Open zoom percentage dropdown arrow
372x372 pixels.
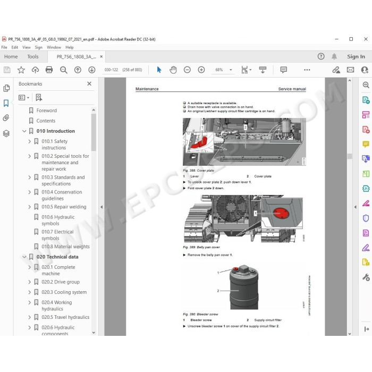pyautogui.click(x=231, y=70)
